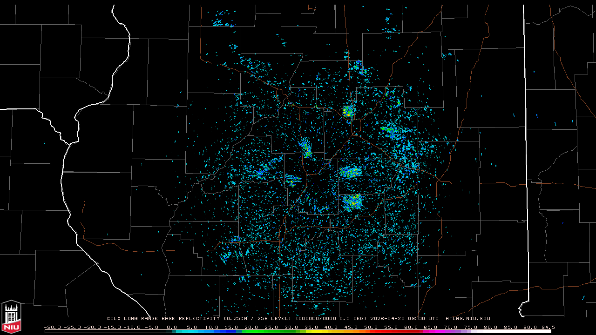Viewport: 596px width, 335px height.
Task: Click the -30.0 label on the reflectivity scale
Action: tap(52, 327)
